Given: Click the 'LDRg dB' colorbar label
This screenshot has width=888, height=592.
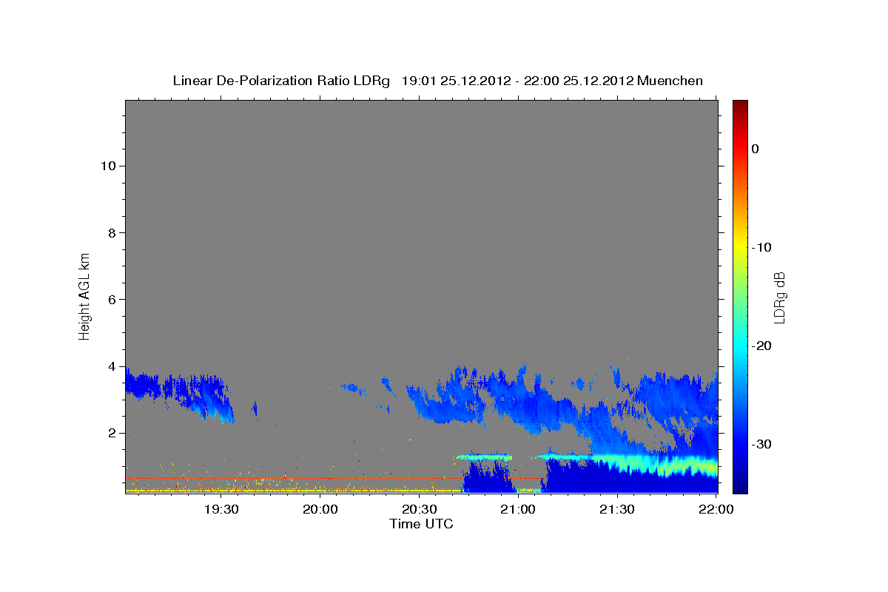Looking at the screenshot, I should coord(779,297).
